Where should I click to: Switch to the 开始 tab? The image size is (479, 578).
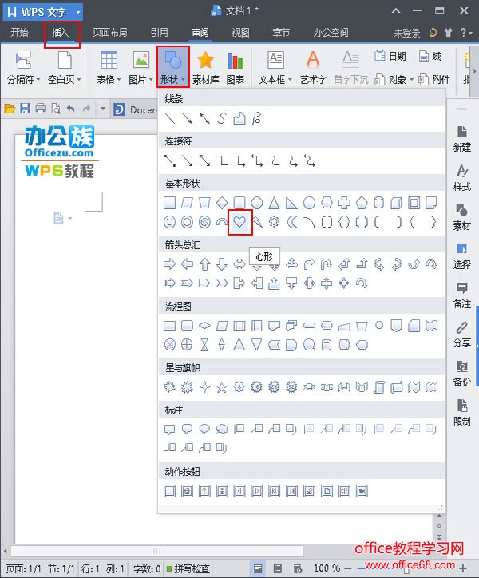click(x=19, y=33)
